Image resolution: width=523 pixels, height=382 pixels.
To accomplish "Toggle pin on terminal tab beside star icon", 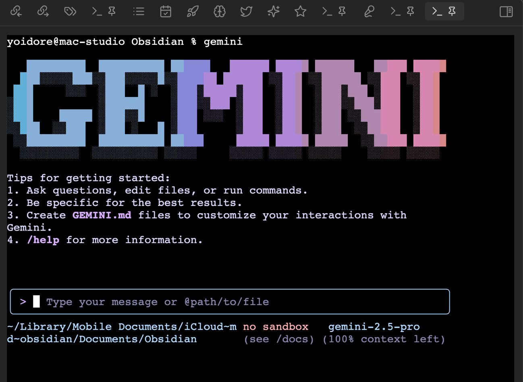I will 342,11.
